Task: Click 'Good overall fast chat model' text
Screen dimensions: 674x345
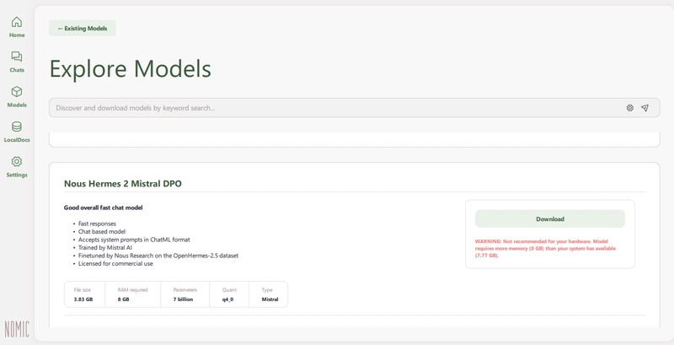Action: (103, 208)
